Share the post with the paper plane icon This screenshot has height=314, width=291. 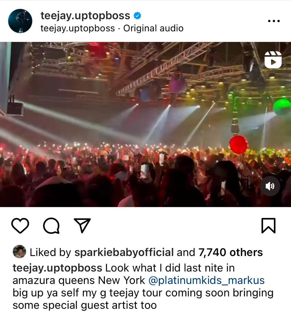click(x=82, y=225)
